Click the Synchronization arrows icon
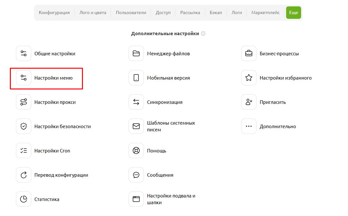This screenshot has width=348, height=216. 136,102
